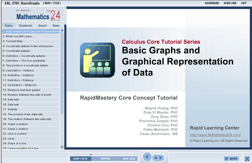
Task: Click the CAL_CT07_BasicGraphs title text
Action: tap(22, 3)
